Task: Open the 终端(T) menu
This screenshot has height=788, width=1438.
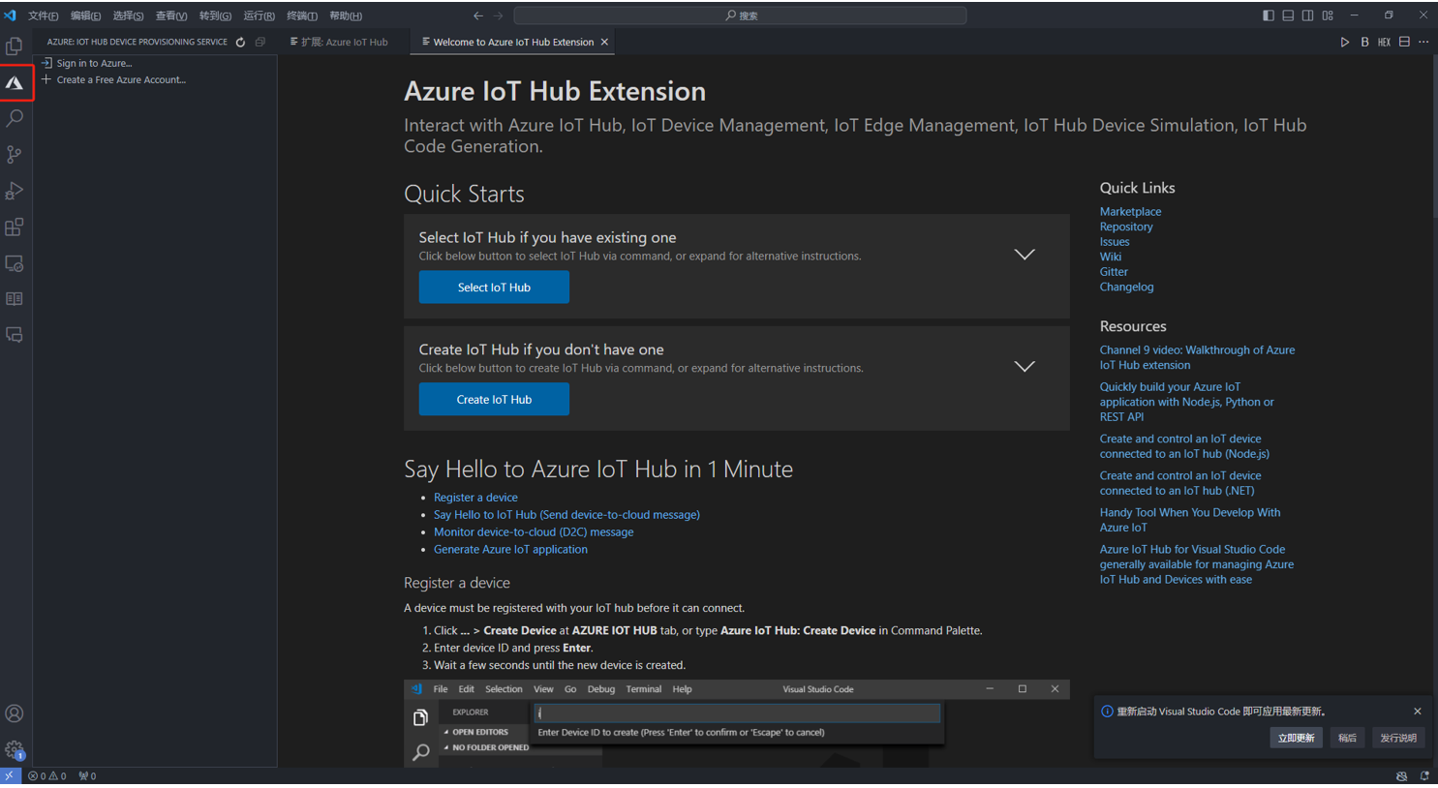Action: pos(301,15)
